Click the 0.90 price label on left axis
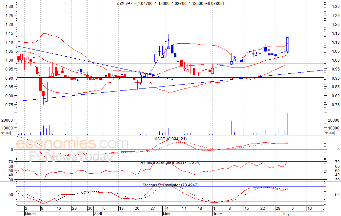 click(x=10, y=78)
